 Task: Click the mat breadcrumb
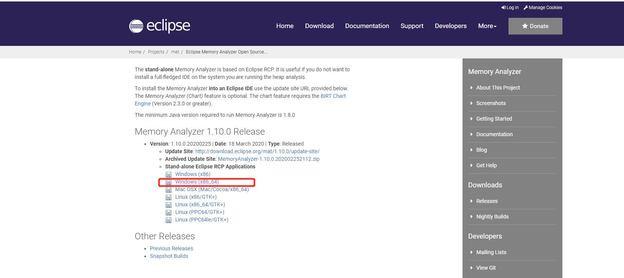click(x=175, y=52)
